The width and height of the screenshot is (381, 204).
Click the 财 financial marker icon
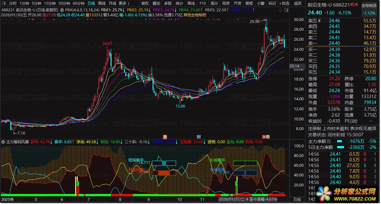[x=199, y=137]
